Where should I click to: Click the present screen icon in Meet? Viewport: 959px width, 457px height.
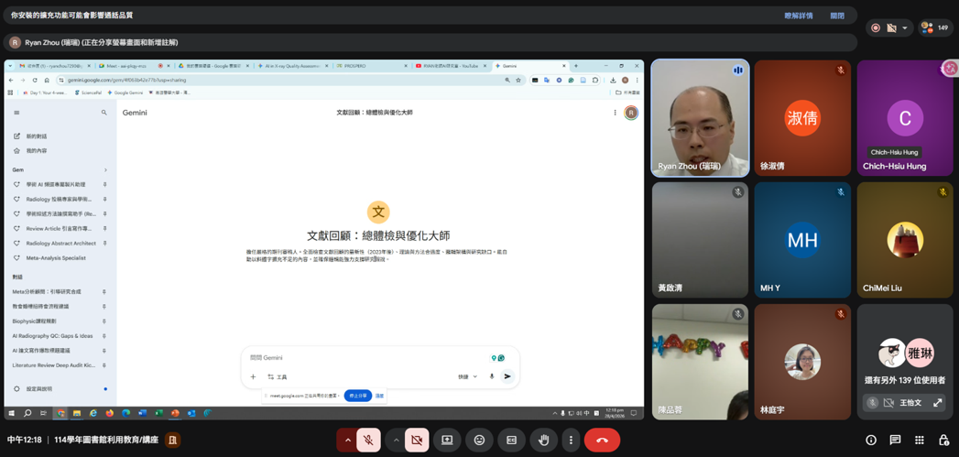coord(447,440)
